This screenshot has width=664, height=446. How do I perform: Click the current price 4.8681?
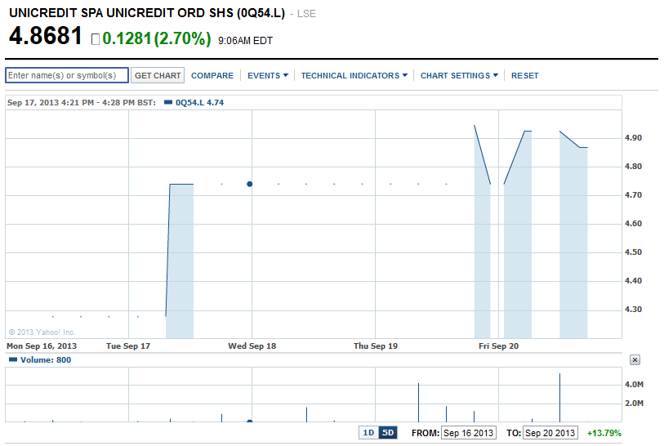(45, 36)
